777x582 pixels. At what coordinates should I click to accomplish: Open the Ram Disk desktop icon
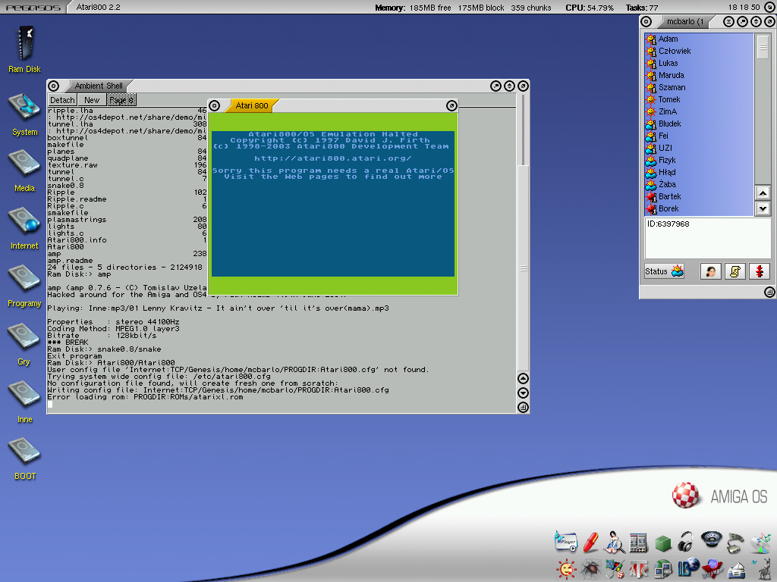coord(24,43)
